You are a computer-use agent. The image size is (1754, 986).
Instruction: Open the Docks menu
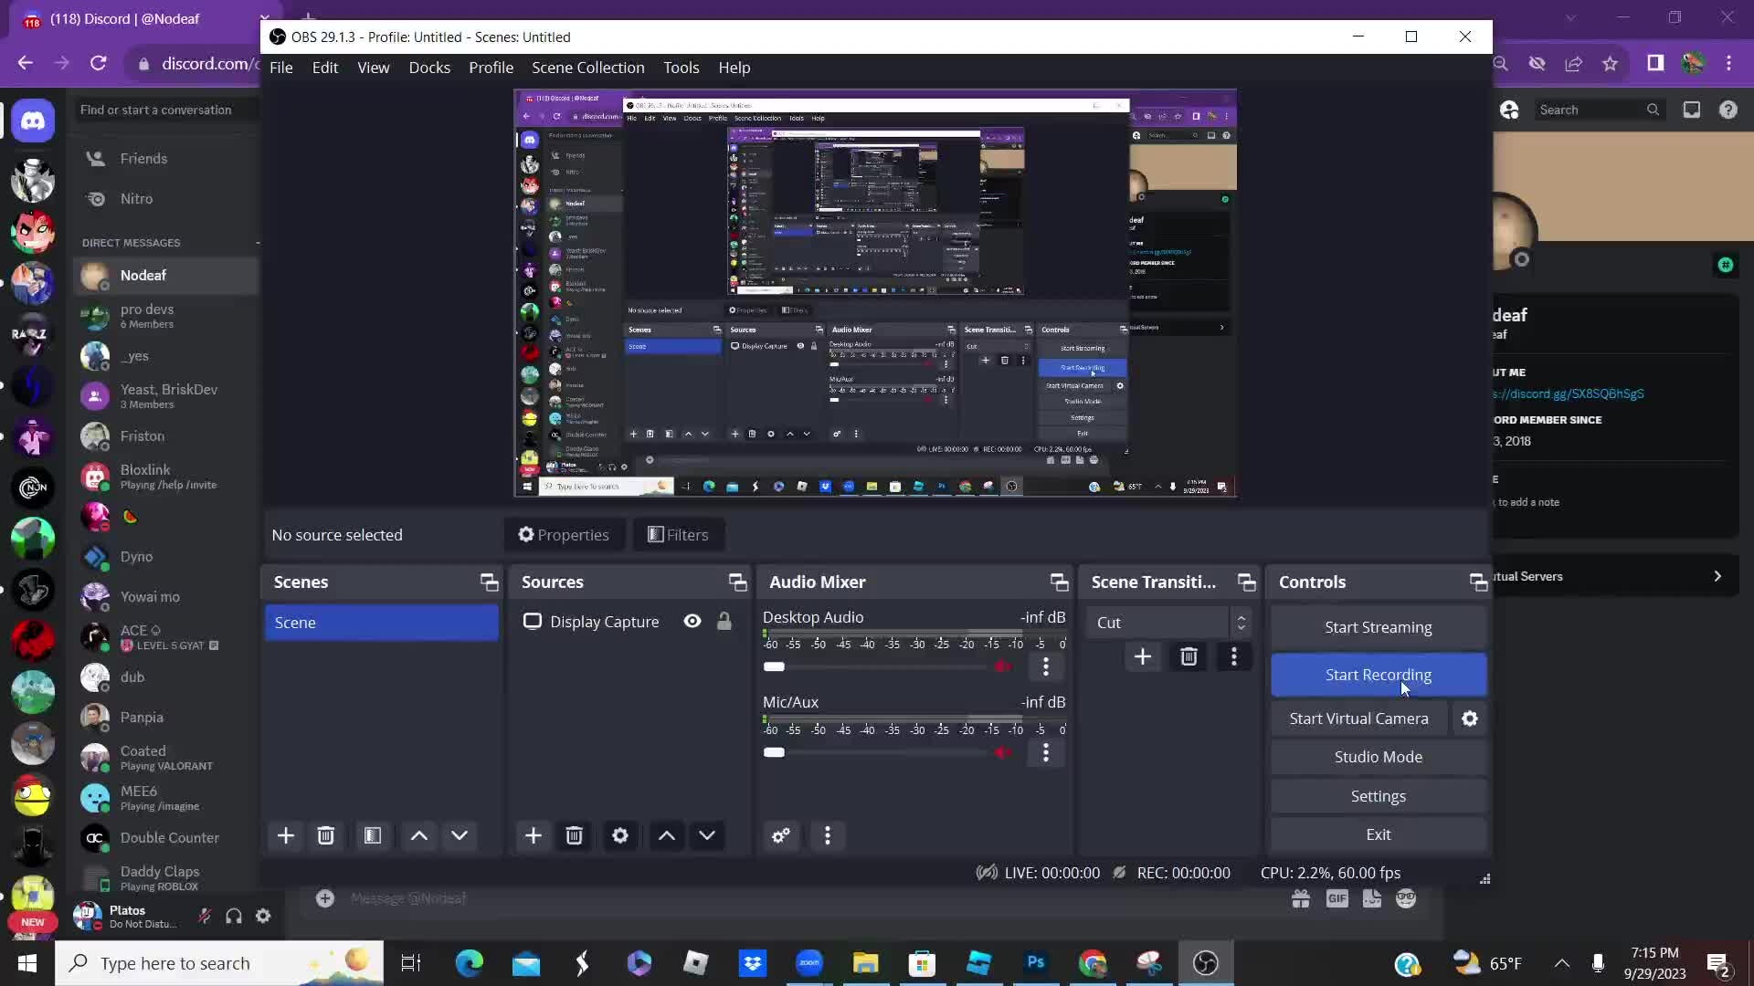coord(429,68)
